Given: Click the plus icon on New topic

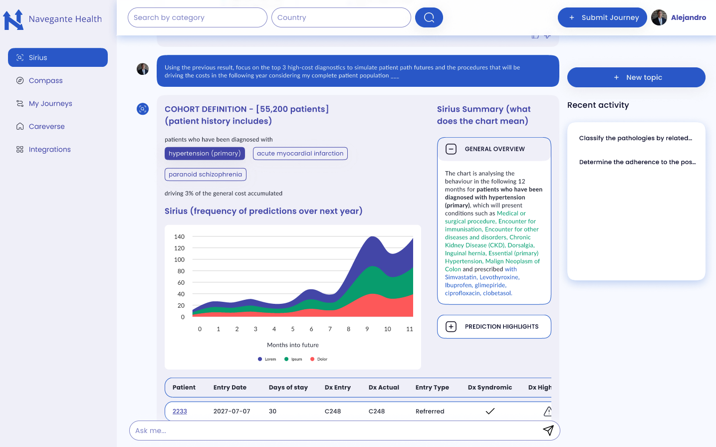Looking at the screenshot, I should 616,77.
